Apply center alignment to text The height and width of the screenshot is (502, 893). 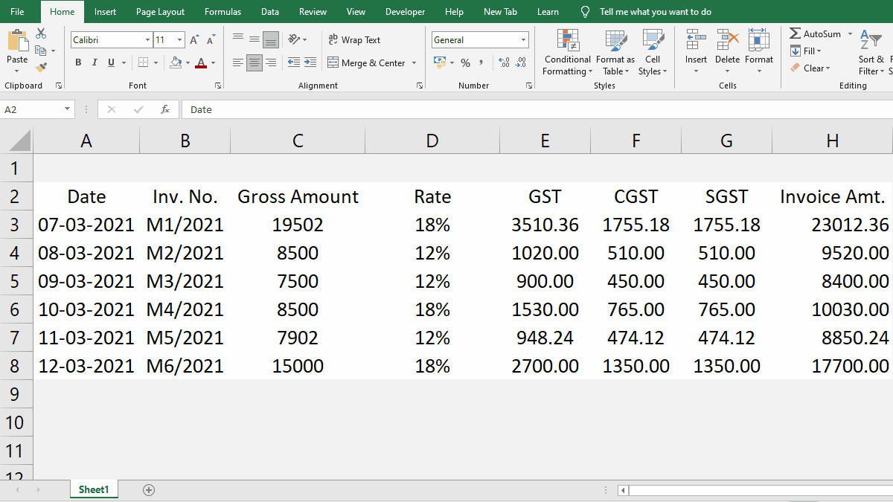[x=254, y=62]
